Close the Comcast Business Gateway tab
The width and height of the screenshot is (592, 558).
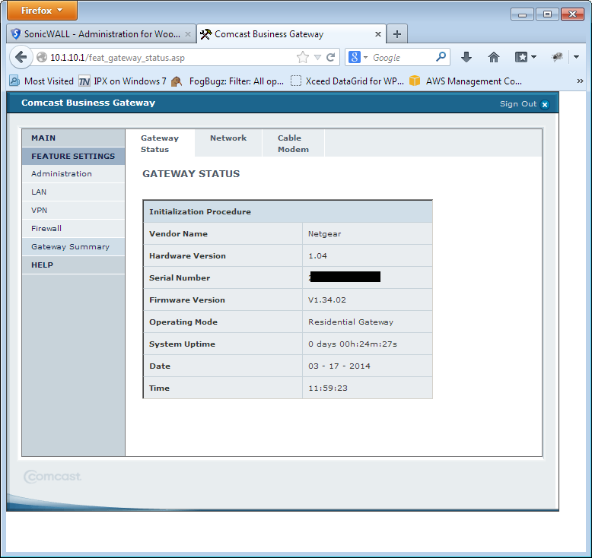pos(378,34)
